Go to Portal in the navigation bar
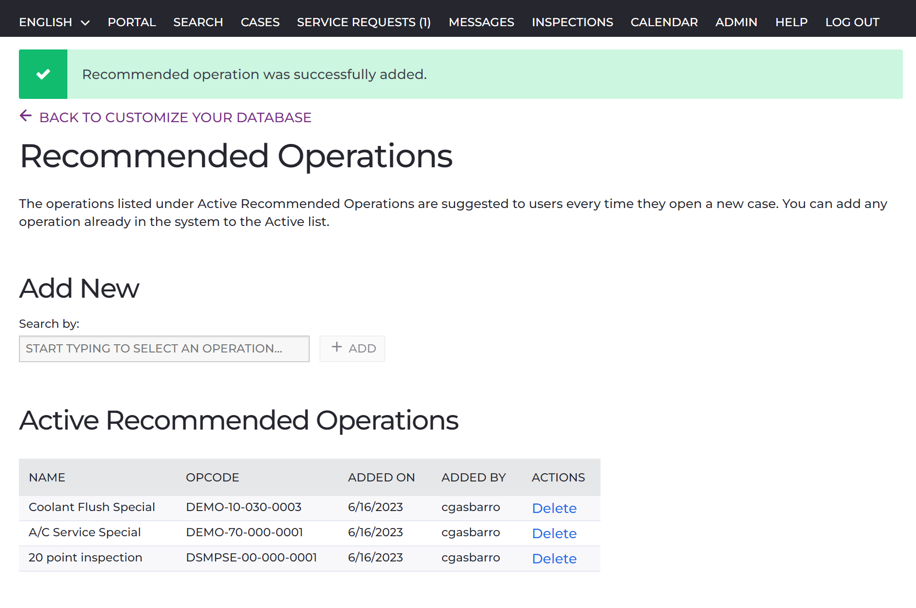This screenshot has width=916, height=608. click(132, 22)
